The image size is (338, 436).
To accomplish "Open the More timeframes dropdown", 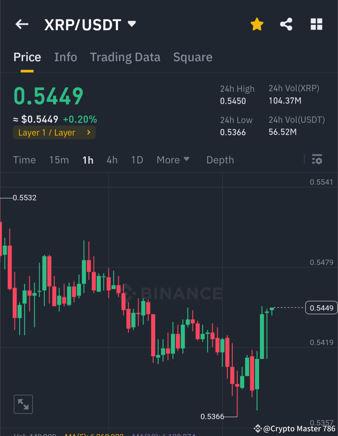I will tap(173, 160).
